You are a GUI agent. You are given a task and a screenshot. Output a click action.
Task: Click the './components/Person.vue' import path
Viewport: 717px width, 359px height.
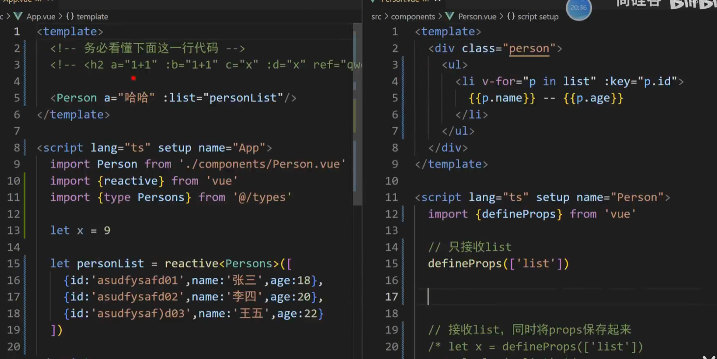click(x=262, y=164)
